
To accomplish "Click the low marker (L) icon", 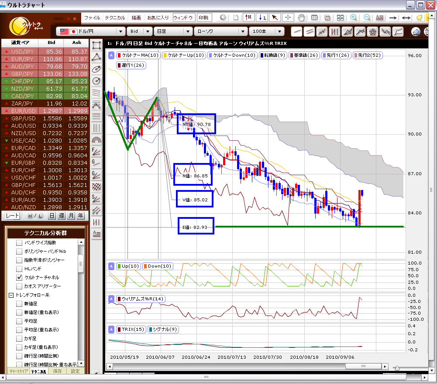I will coord(262,17).
